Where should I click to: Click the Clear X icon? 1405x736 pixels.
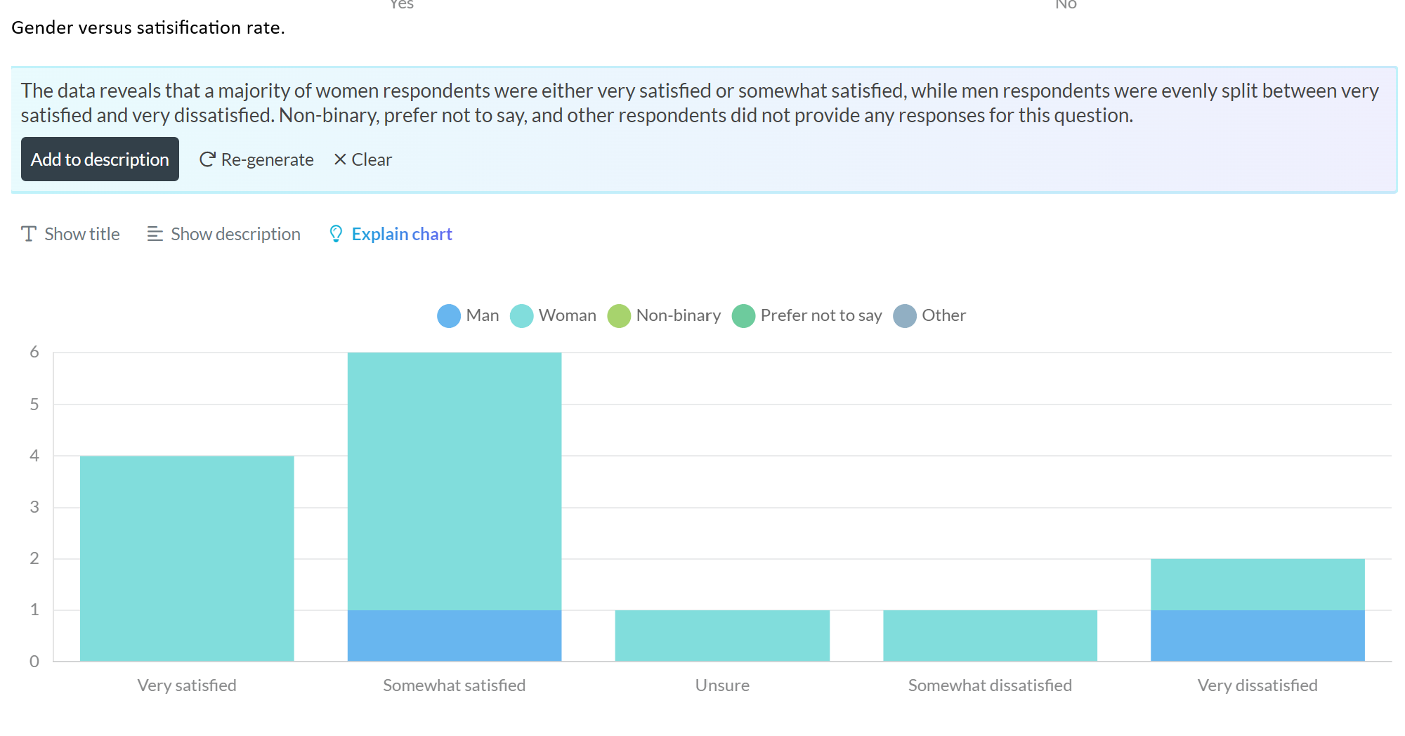(340, 159)
